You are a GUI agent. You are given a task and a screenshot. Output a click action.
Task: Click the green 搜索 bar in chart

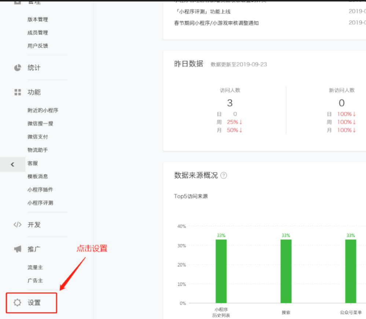tap(286, 271)
